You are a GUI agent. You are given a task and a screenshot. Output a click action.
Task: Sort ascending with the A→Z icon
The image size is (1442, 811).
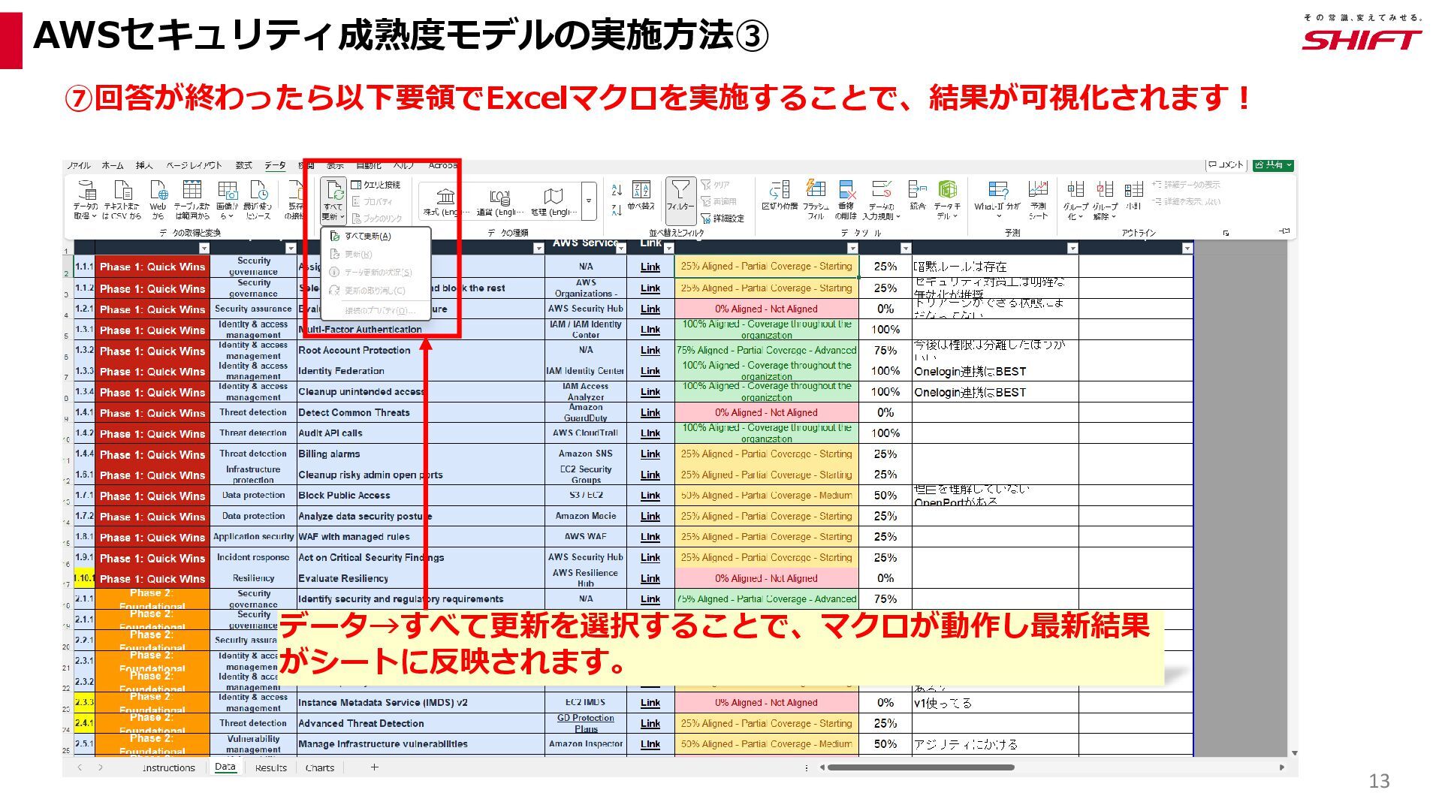point(617,190)
